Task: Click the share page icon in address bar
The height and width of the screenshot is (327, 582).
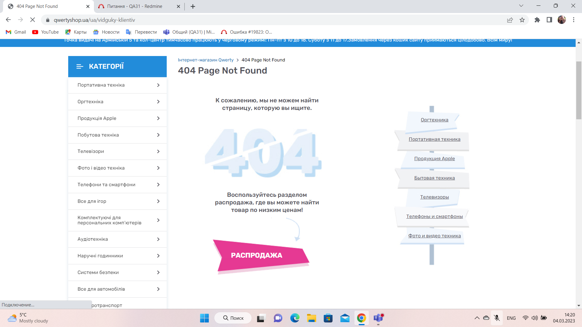Action: click(x=510, y=20)
